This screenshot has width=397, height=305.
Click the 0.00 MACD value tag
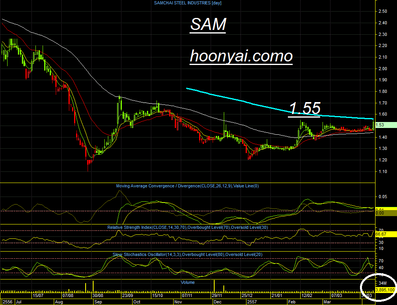[385, 213]
